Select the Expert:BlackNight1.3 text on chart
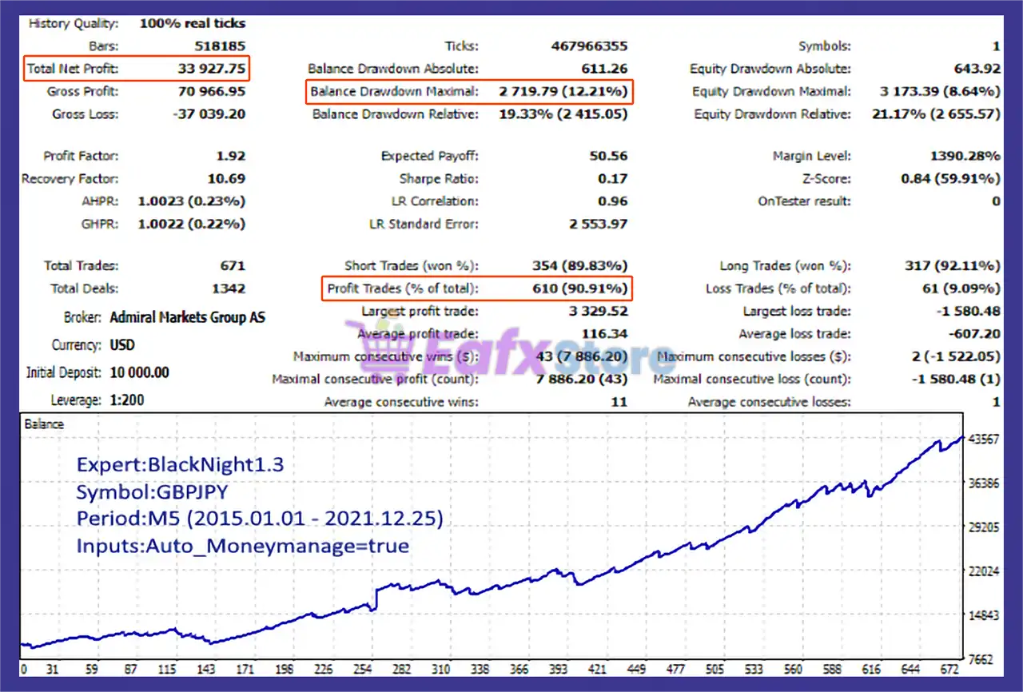Screen dimensions: 1023x692 (x=180, y=464)
